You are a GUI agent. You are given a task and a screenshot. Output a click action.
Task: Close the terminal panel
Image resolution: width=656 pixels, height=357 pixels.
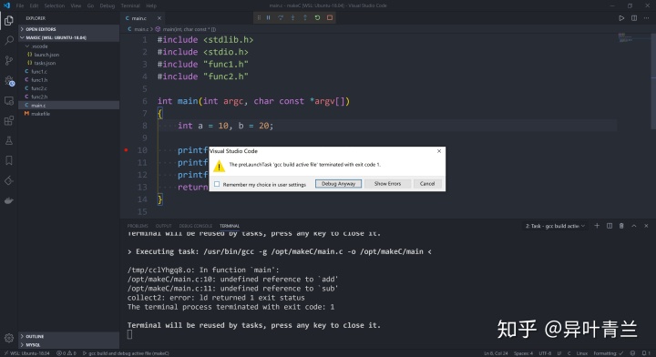point(646,226)
